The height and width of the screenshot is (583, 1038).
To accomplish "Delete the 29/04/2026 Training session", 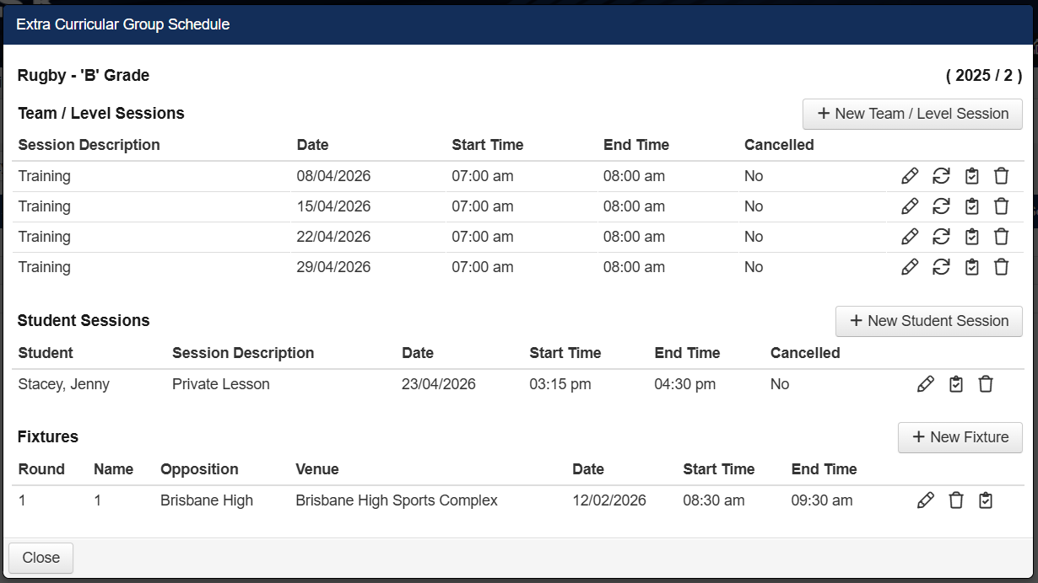I will pos(1001,267).
